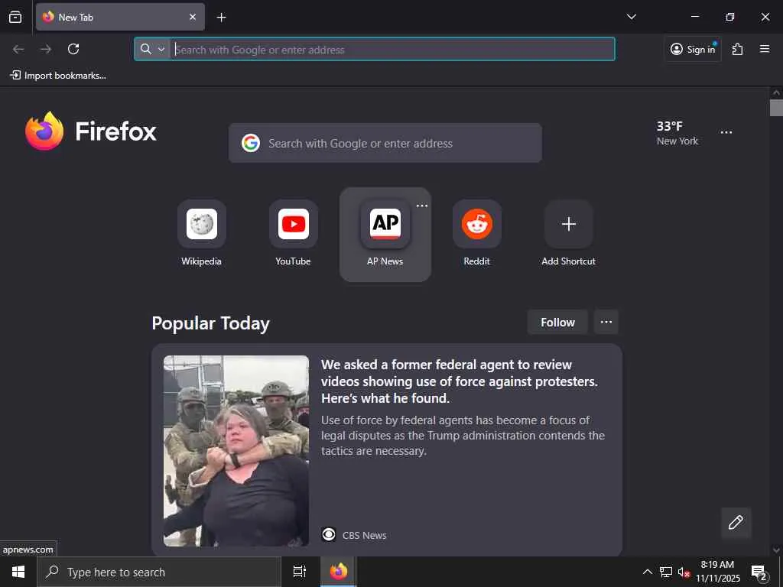Open the Windows Start menu
This screenshot has height=587, width=783.
(x=18, y=572)
